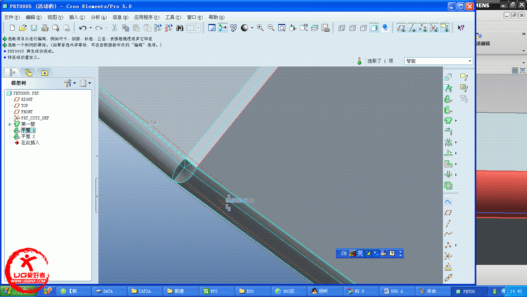Toggle datum points display

click(x=423, y=28)
